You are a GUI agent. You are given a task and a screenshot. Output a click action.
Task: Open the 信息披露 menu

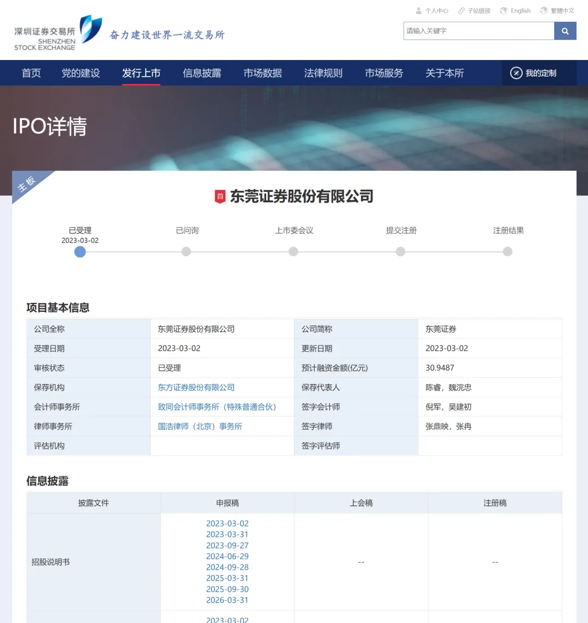[202, 73]
